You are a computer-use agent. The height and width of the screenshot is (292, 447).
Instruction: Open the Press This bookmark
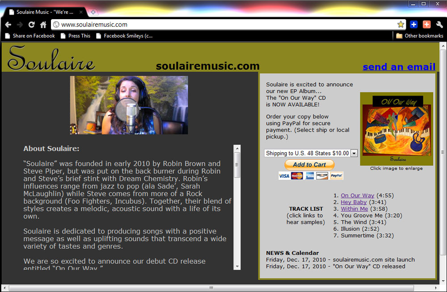click(x=76, y=36)
